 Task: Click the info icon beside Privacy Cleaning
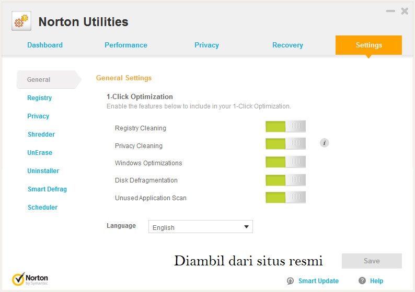click(324, 143)
